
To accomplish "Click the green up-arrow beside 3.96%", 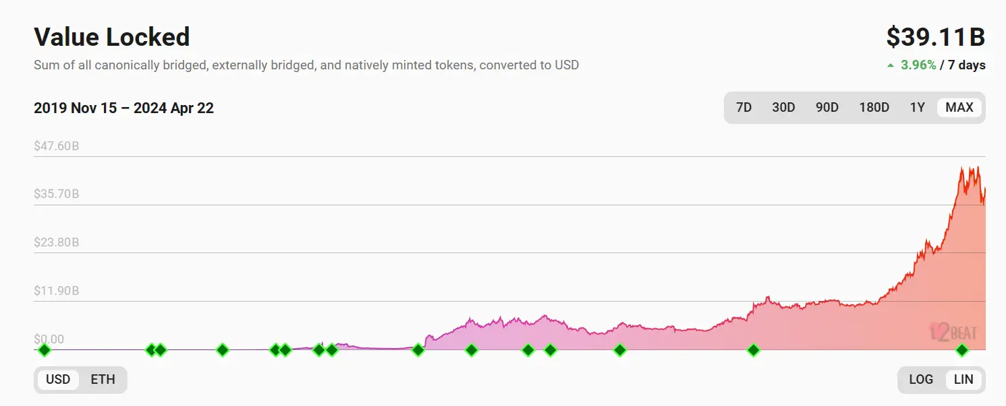I will (x=891, y=65).
